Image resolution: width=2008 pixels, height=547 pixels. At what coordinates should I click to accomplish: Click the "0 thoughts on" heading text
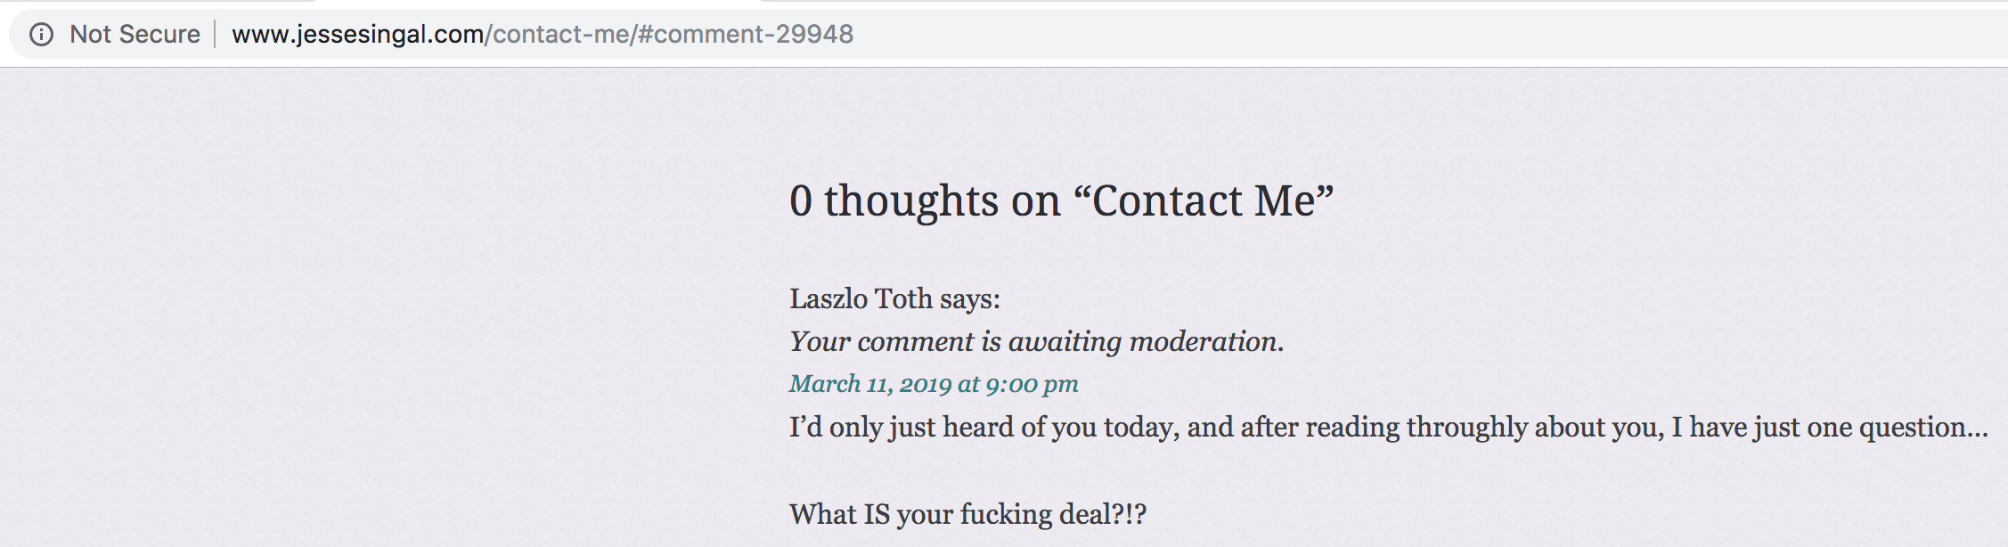coord(925,200)
